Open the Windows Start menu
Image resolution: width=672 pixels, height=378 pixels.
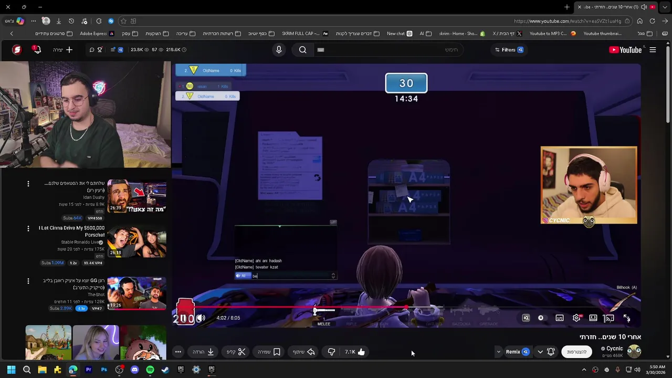(11, 370)
